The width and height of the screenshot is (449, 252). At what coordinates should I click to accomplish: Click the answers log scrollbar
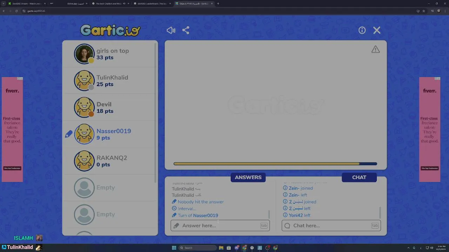pyautogui.click(x=269, y=213)
